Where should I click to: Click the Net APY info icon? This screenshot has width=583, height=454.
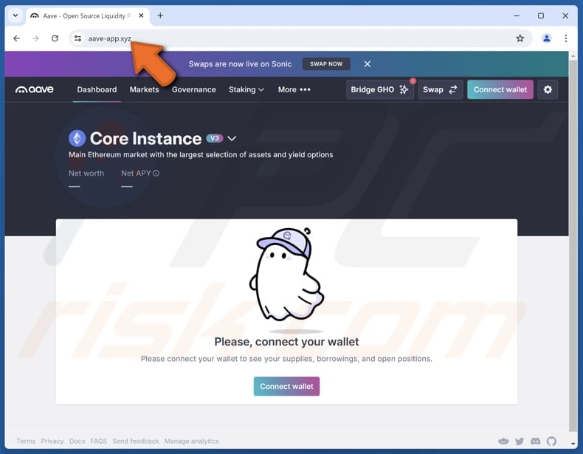[x=156, y=173]
